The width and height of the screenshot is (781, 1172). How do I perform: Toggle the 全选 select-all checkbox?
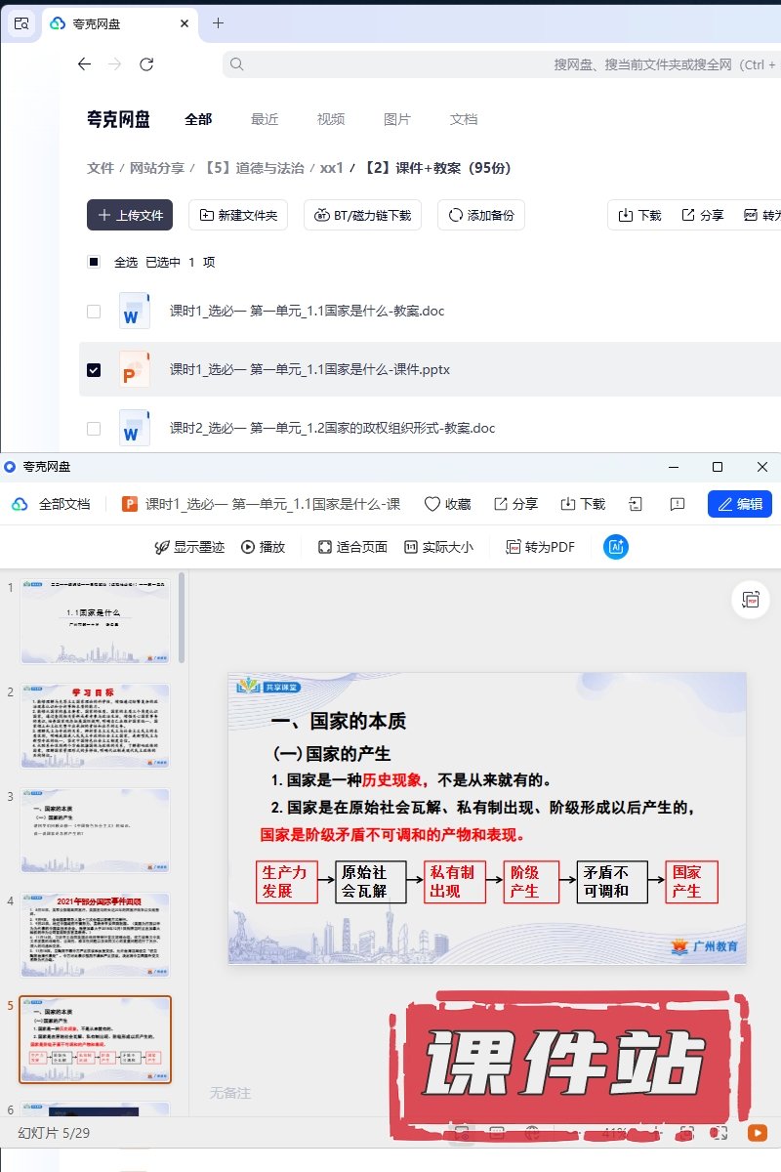pos(94,262)
